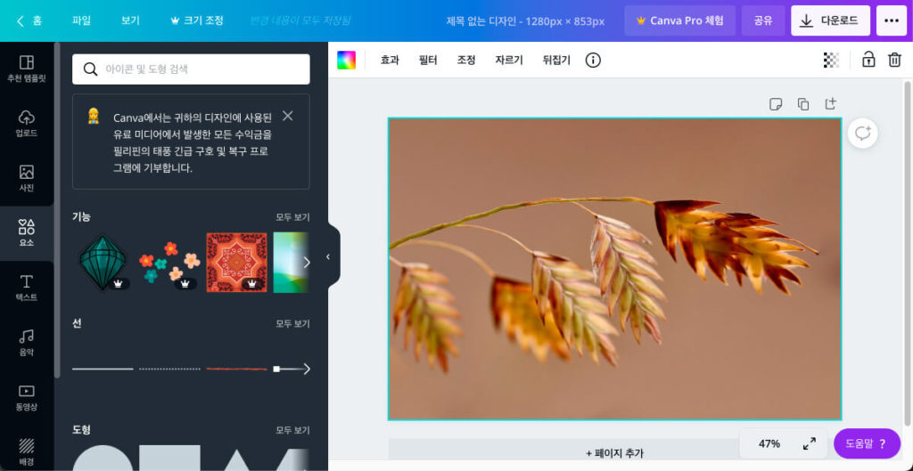Viewport: 913px width, 471px height.
Task: Open the 파일 menu
Action: point(81,21)
